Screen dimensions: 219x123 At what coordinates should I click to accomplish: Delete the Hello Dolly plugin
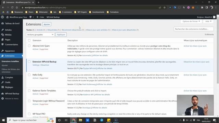click(44, 78)
